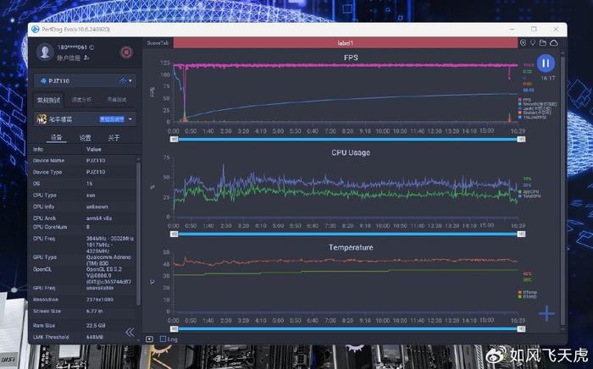The height and width of the screenshot is (369, 593).
Task: Select the middle test mode tab
Action: click(81, 100)
